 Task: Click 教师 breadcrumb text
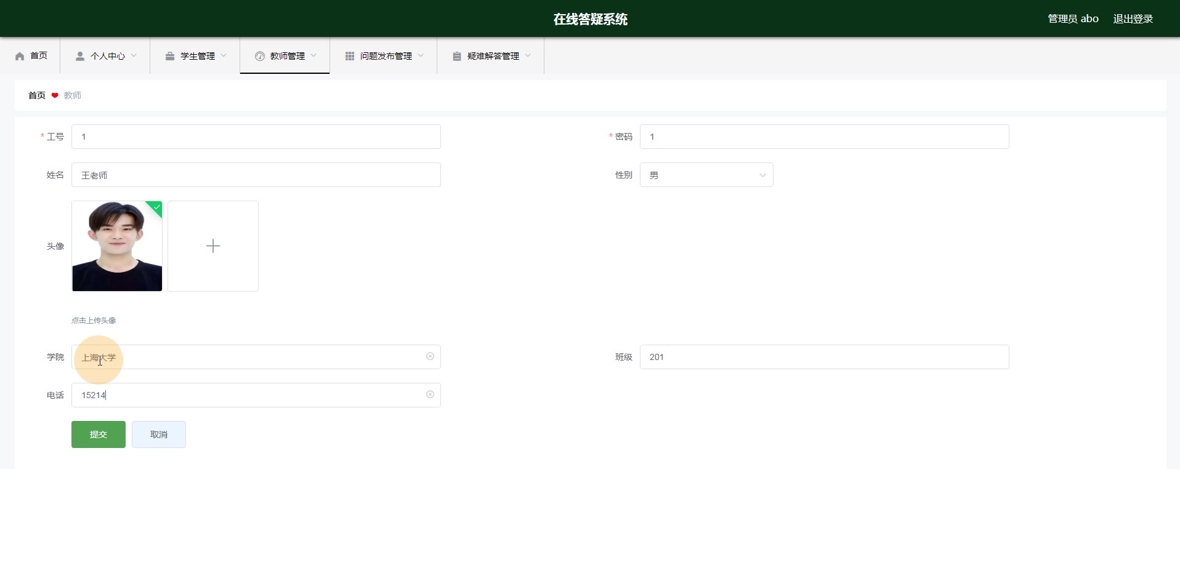pyautogui.click(x=73, y=95)
